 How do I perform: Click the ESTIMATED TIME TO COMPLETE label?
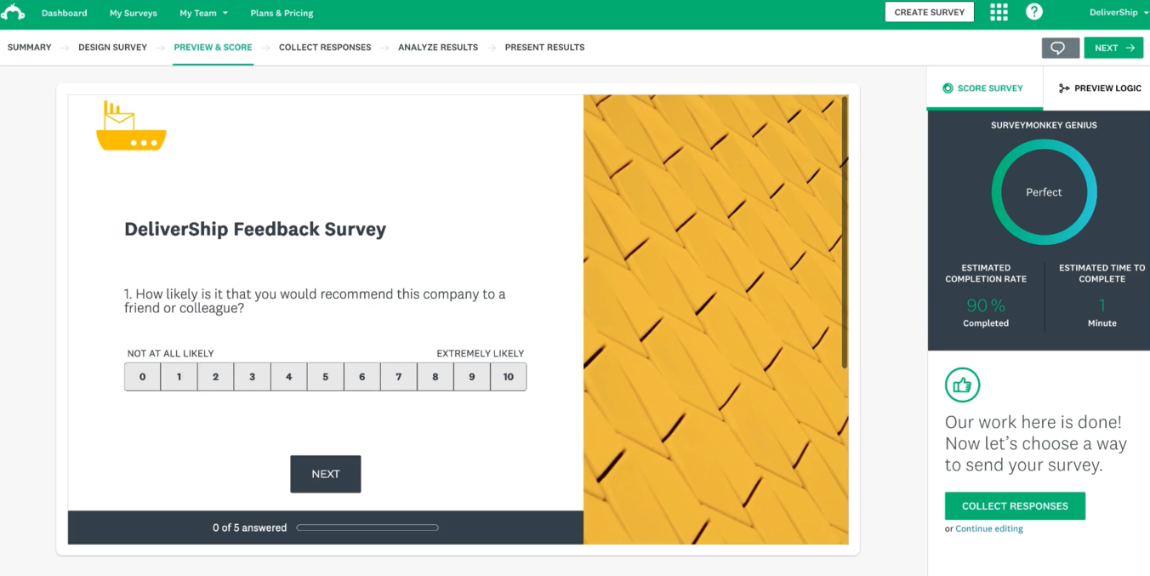coord(1102,273)
